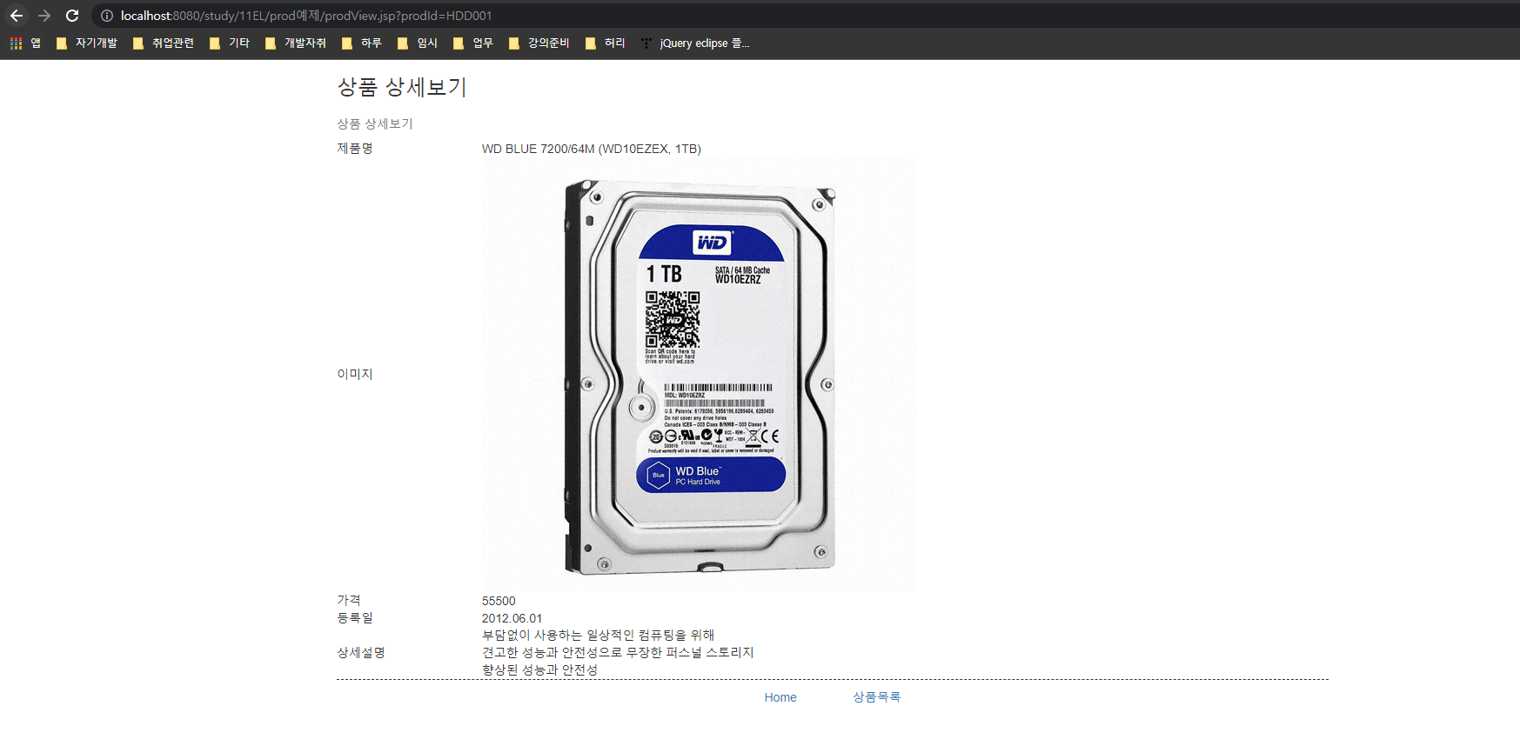Go forward with the browser forward arrow

44,16
